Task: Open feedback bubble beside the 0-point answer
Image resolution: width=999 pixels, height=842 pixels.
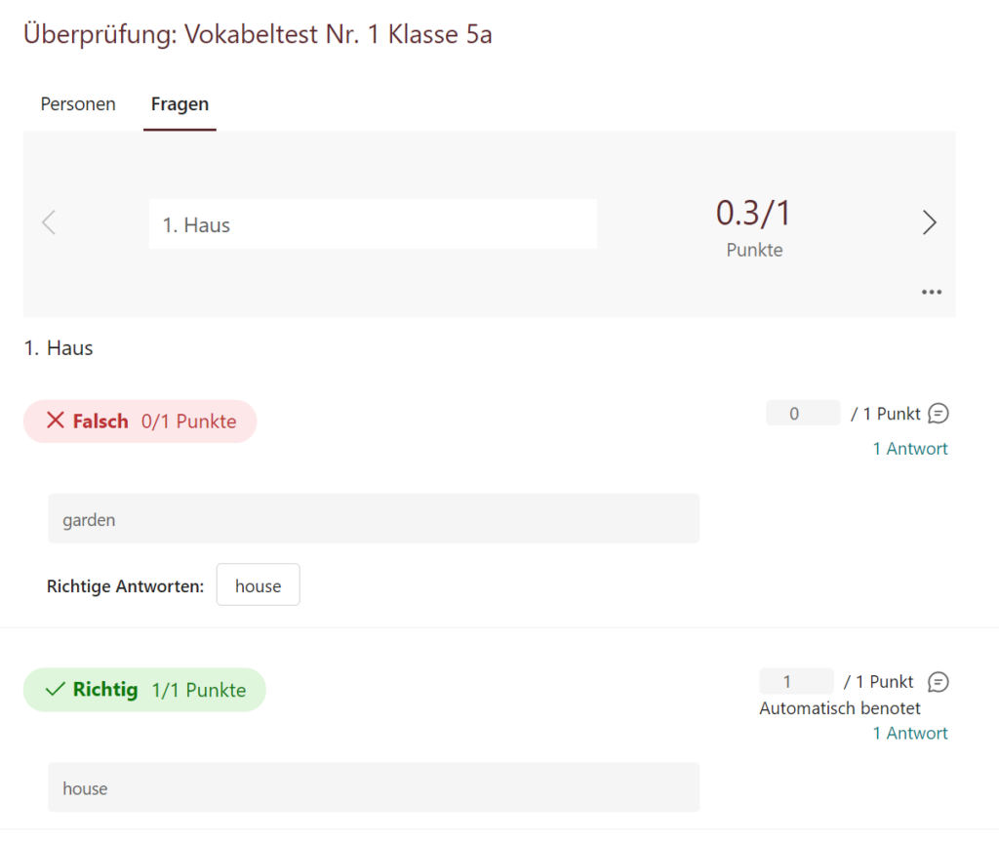Action: pos(938,414)
